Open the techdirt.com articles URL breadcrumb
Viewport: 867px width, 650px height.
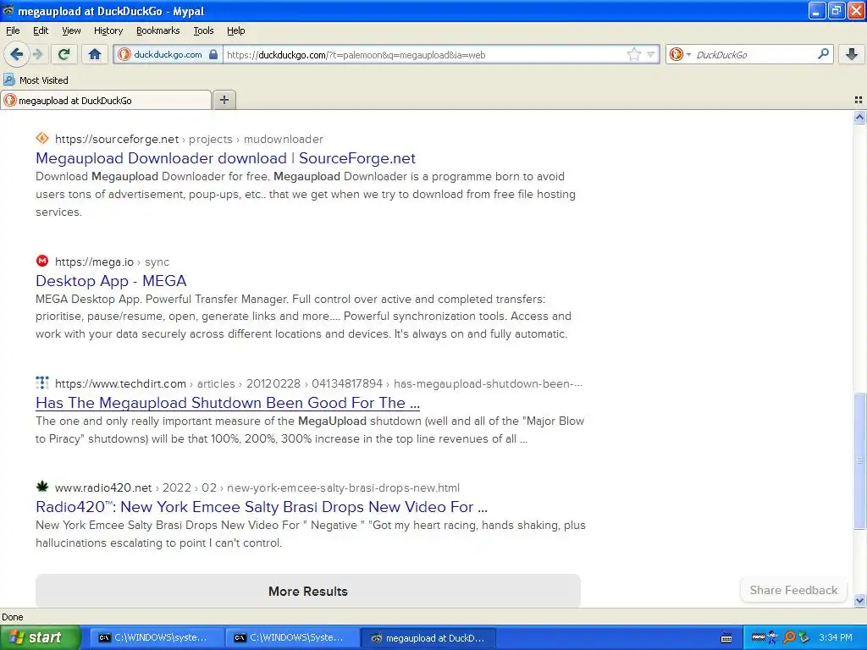[318, 383]
